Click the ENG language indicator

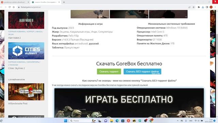click(x=191, y=121)
